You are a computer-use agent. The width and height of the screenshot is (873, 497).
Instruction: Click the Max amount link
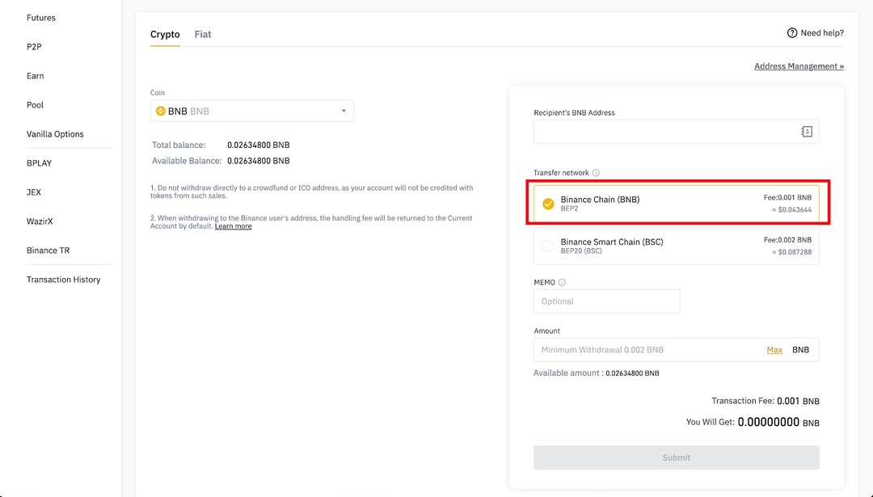click(774, 349)
